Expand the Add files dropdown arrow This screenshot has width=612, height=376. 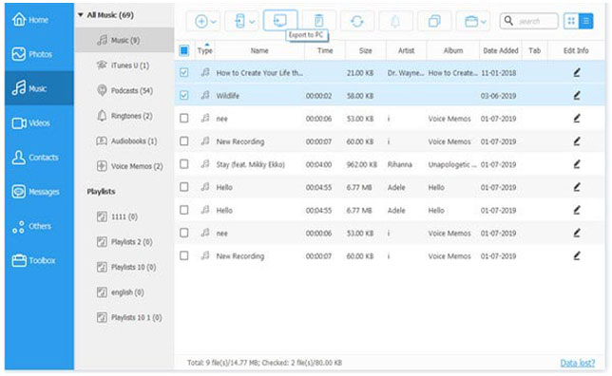[214, 22]
